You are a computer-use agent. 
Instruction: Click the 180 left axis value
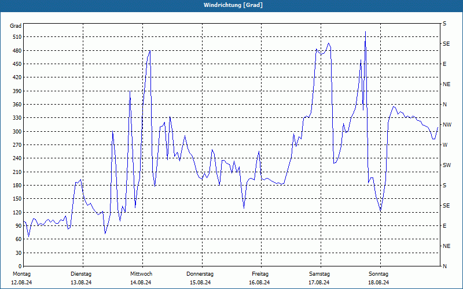coord(17,186)
